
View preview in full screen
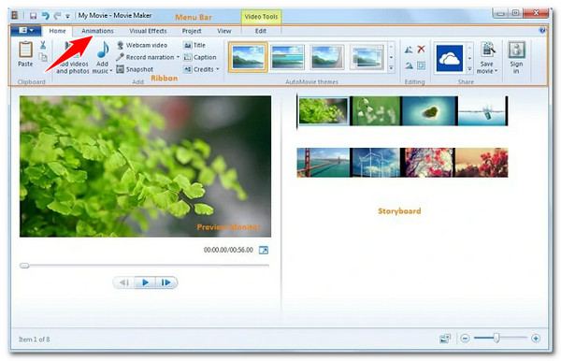point(264,250)
